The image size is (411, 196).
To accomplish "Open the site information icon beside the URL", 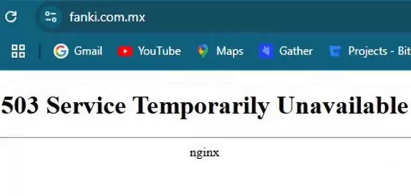I will [51, 17].
